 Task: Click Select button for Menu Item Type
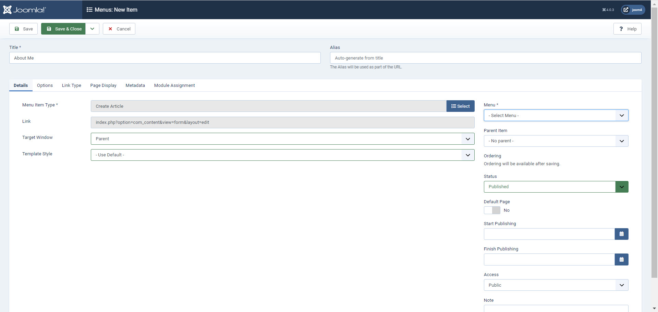[460, 106]
